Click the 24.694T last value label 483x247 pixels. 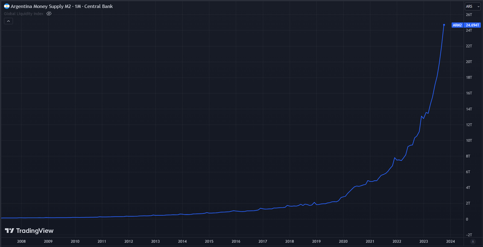tap(473, 25)
